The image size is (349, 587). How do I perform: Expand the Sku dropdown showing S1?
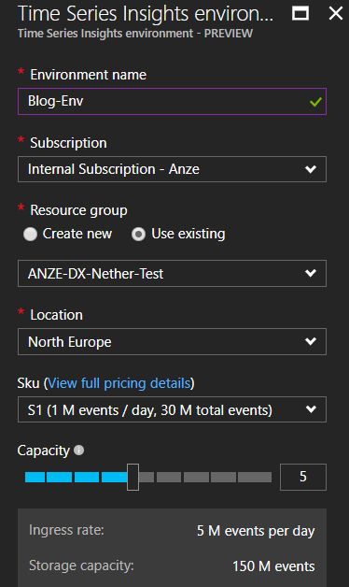click(172, 409)
